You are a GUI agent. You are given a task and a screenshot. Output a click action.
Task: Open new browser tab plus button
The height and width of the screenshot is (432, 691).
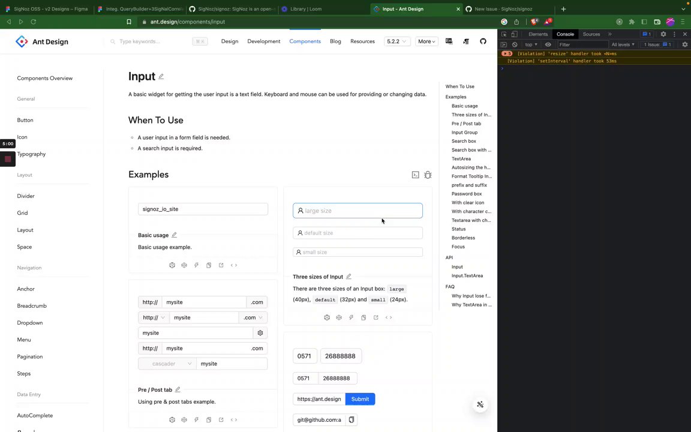[563, 9]
